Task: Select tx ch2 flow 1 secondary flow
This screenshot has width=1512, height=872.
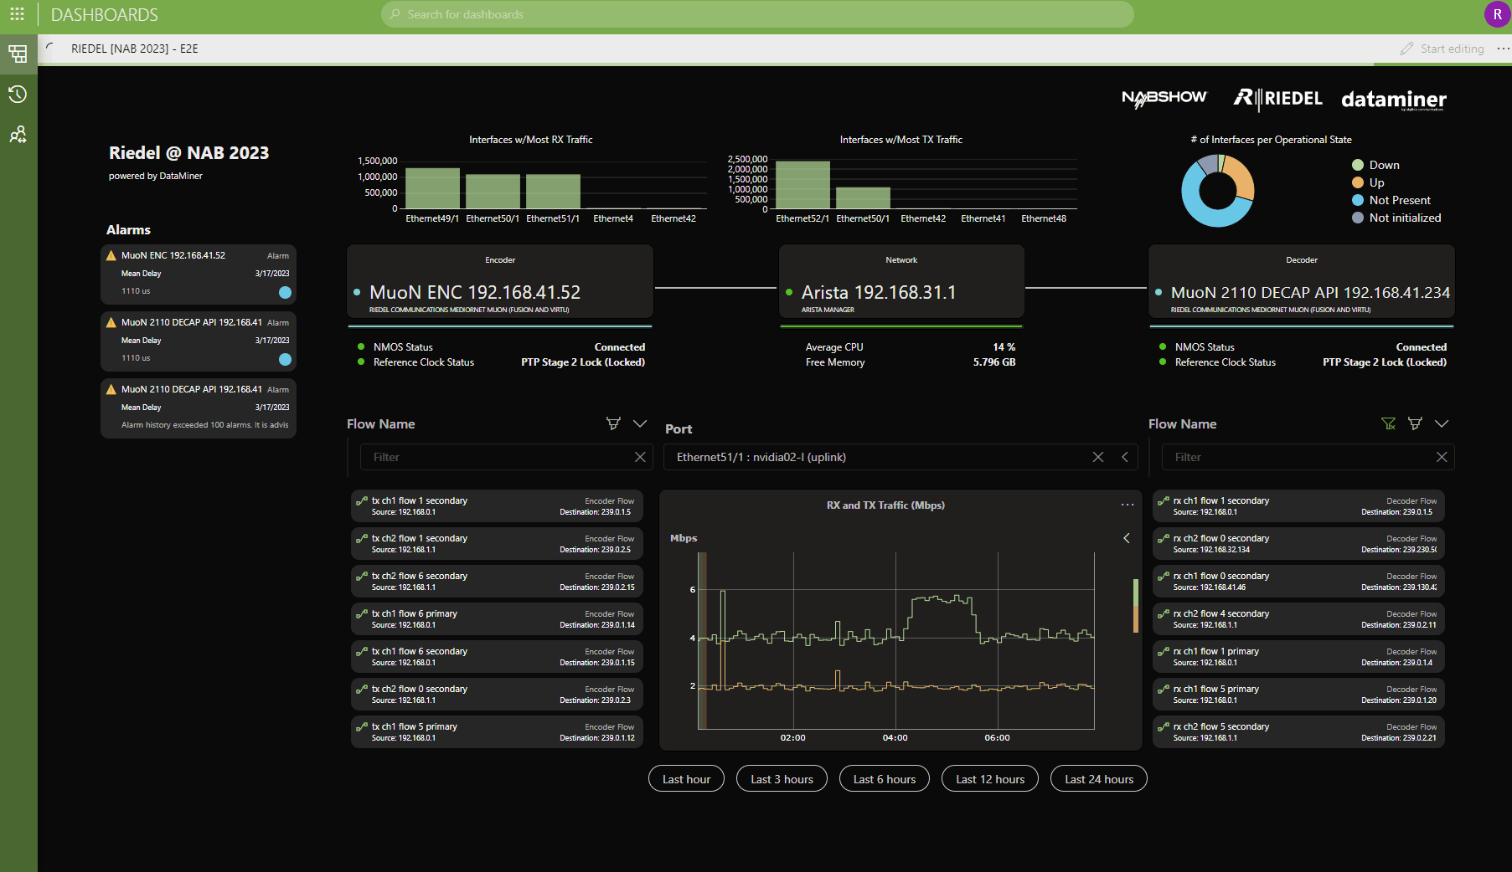Action: click(x=497, y=543)
